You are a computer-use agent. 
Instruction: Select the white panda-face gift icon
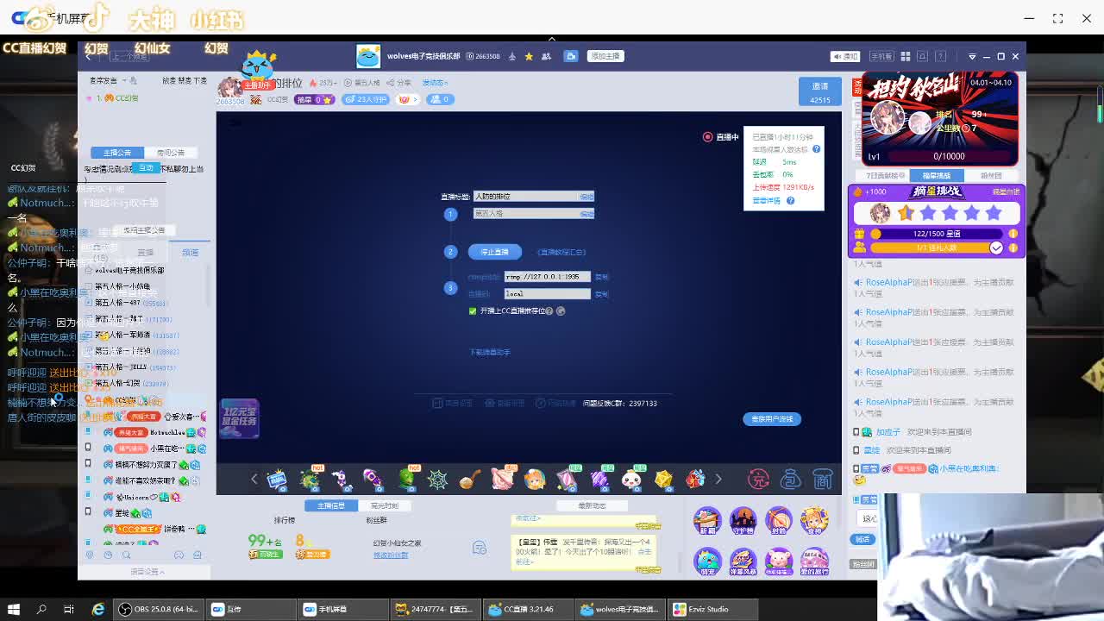click(631, 480)
